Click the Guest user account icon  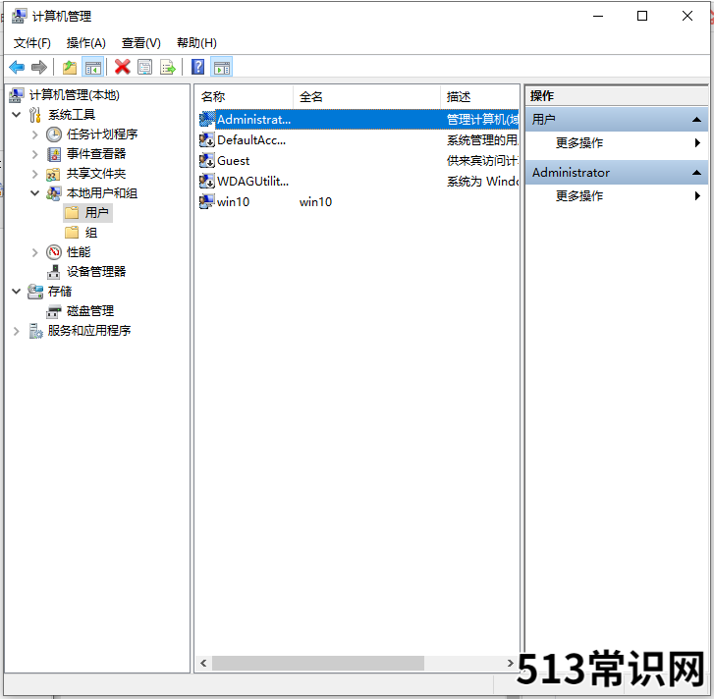(x=206, y=160)
